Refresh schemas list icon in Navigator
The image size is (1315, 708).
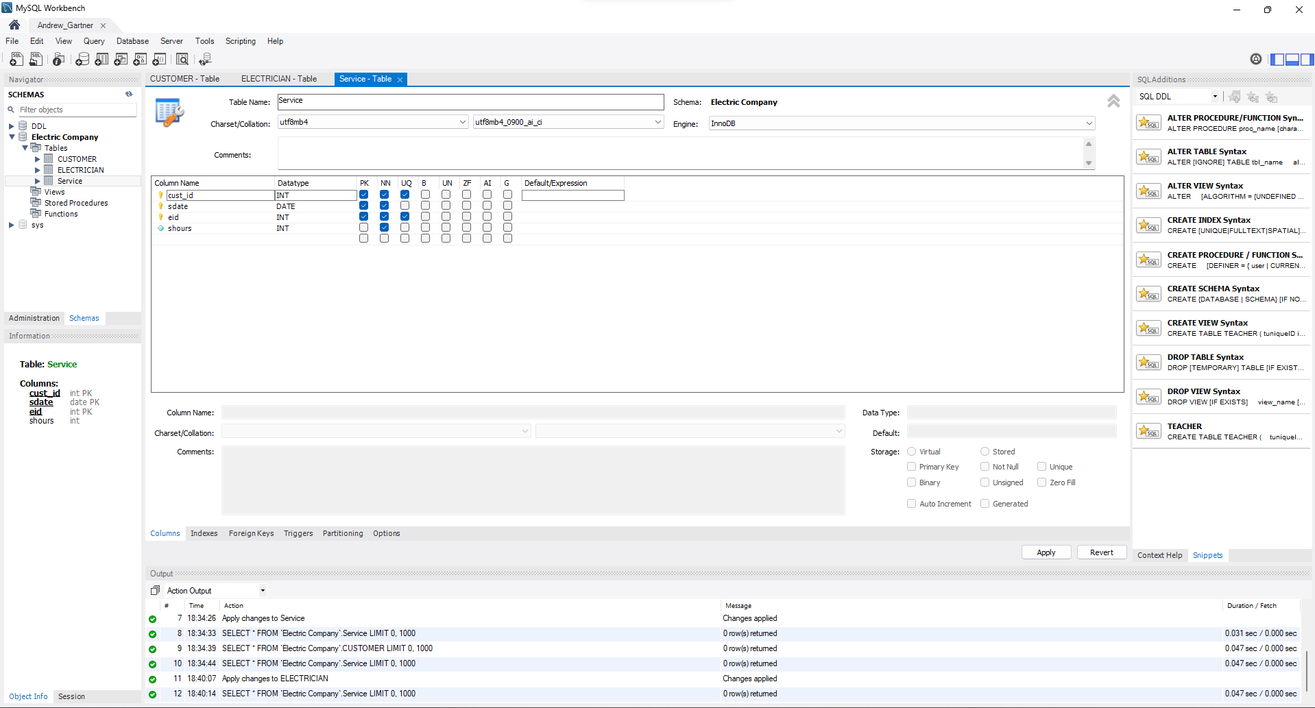click(x=129, y=95)
